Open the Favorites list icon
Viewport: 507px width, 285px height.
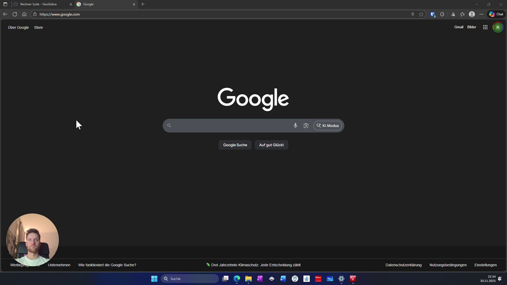(462, 14)
